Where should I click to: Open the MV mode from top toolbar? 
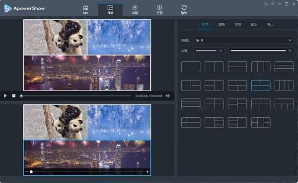[x=85, y=10]
